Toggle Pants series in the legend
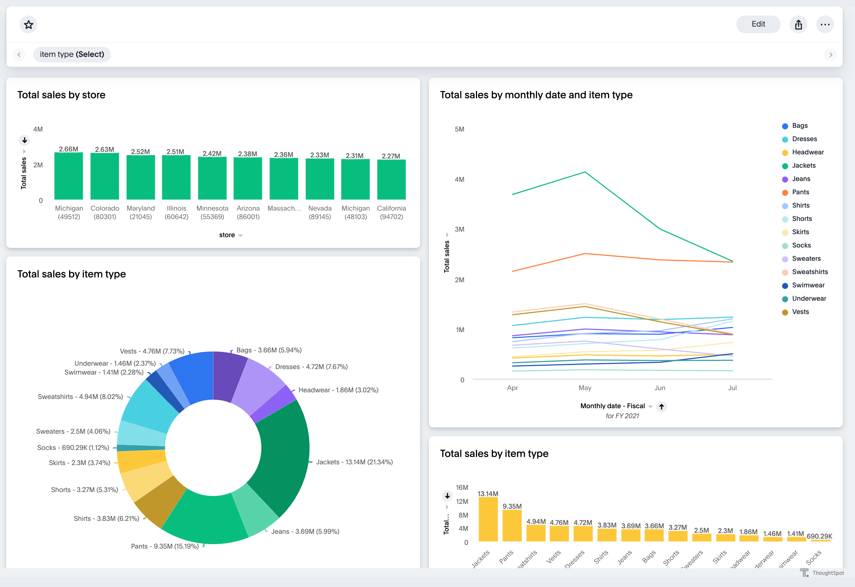The width and height of the screenshot is (855, 587). coord(800,192)
